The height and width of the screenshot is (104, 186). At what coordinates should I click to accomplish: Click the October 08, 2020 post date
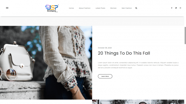pyautogui.click(x=105, y=48)
